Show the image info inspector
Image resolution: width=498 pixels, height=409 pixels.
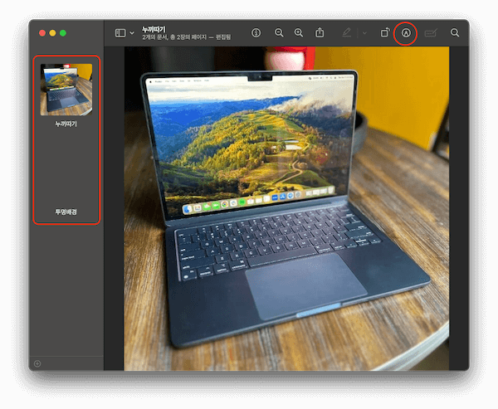256,32
